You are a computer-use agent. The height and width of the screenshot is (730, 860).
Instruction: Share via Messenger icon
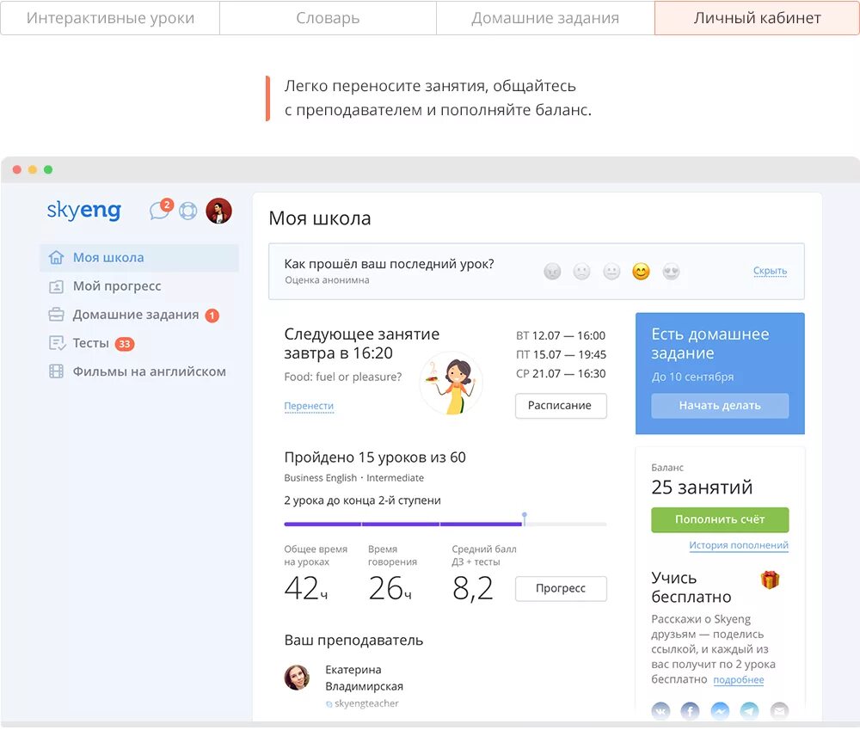click(720, 711)
